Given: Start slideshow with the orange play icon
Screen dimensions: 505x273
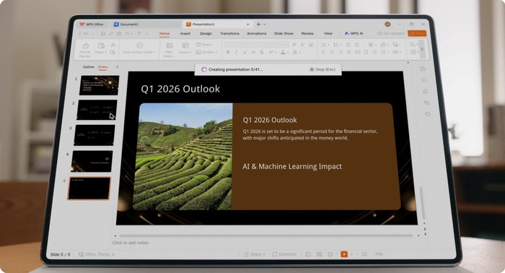Looking at the screenshot, I should [x=344, y=254].
